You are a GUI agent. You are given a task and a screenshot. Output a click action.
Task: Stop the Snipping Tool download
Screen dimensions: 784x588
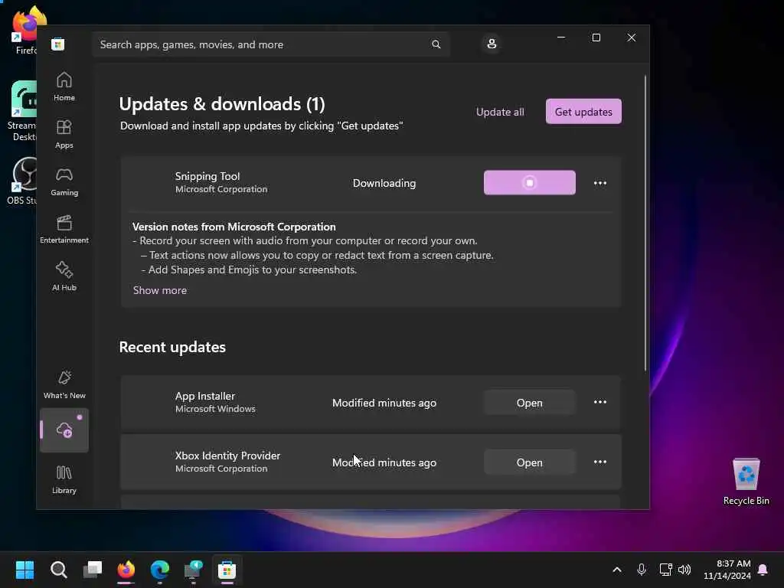pyautogui.click(x=530, y=182)
